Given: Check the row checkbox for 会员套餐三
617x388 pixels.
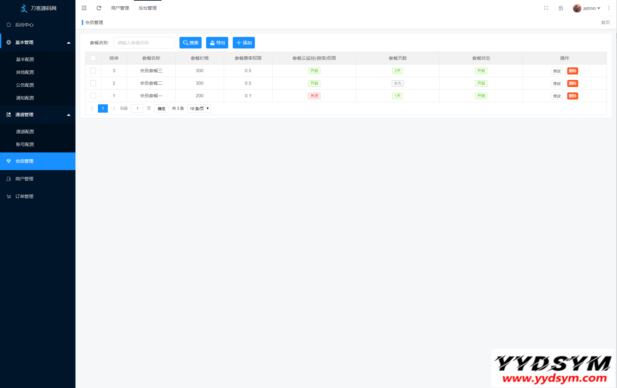Looking at the screenshot, I should coord(93,71).
